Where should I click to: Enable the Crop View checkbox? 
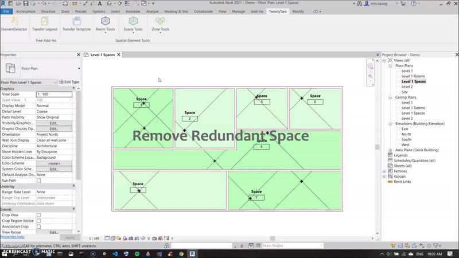click(x=39, y=215)
